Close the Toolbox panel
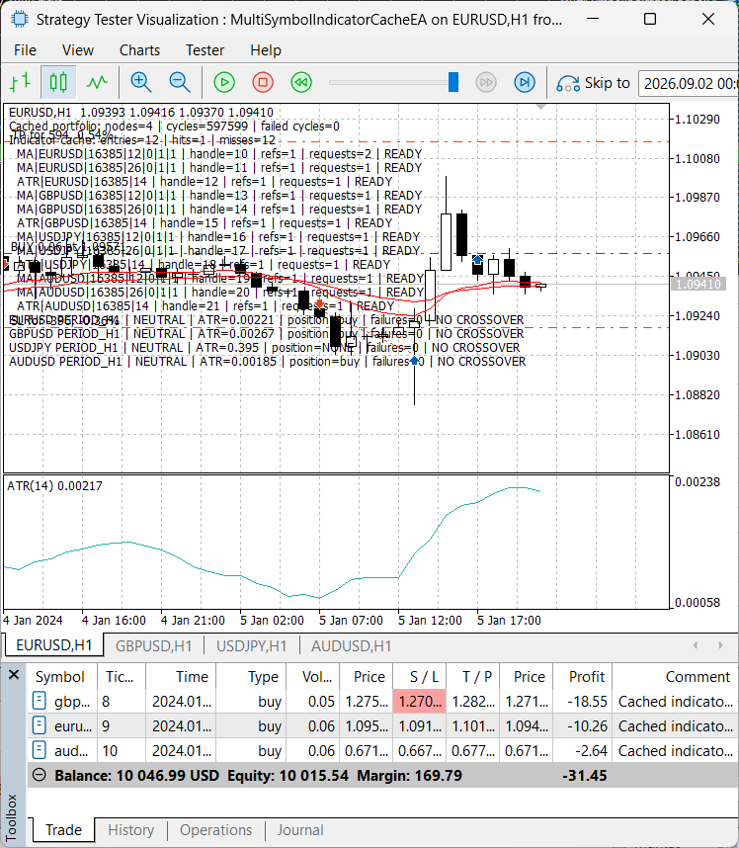The image size is (739, 848). (x=14, y=674)
